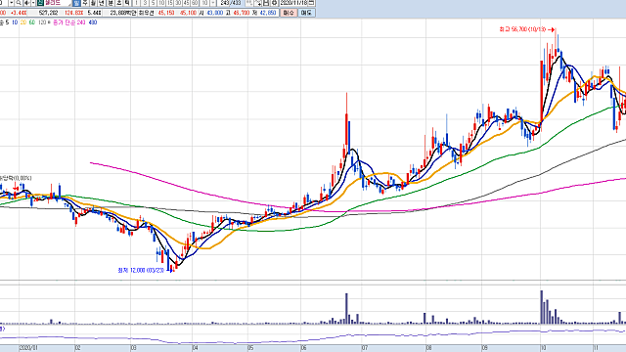
Task: Open the chart settings gear icon
Action: [x=274, y=3]
